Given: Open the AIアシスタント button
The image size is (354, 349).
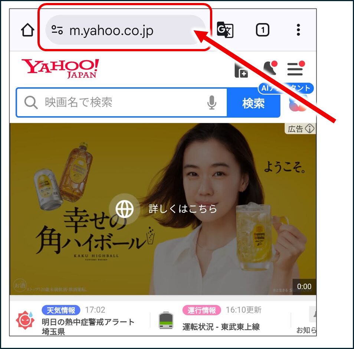Looking at the screenshot, I should point(286,88).
